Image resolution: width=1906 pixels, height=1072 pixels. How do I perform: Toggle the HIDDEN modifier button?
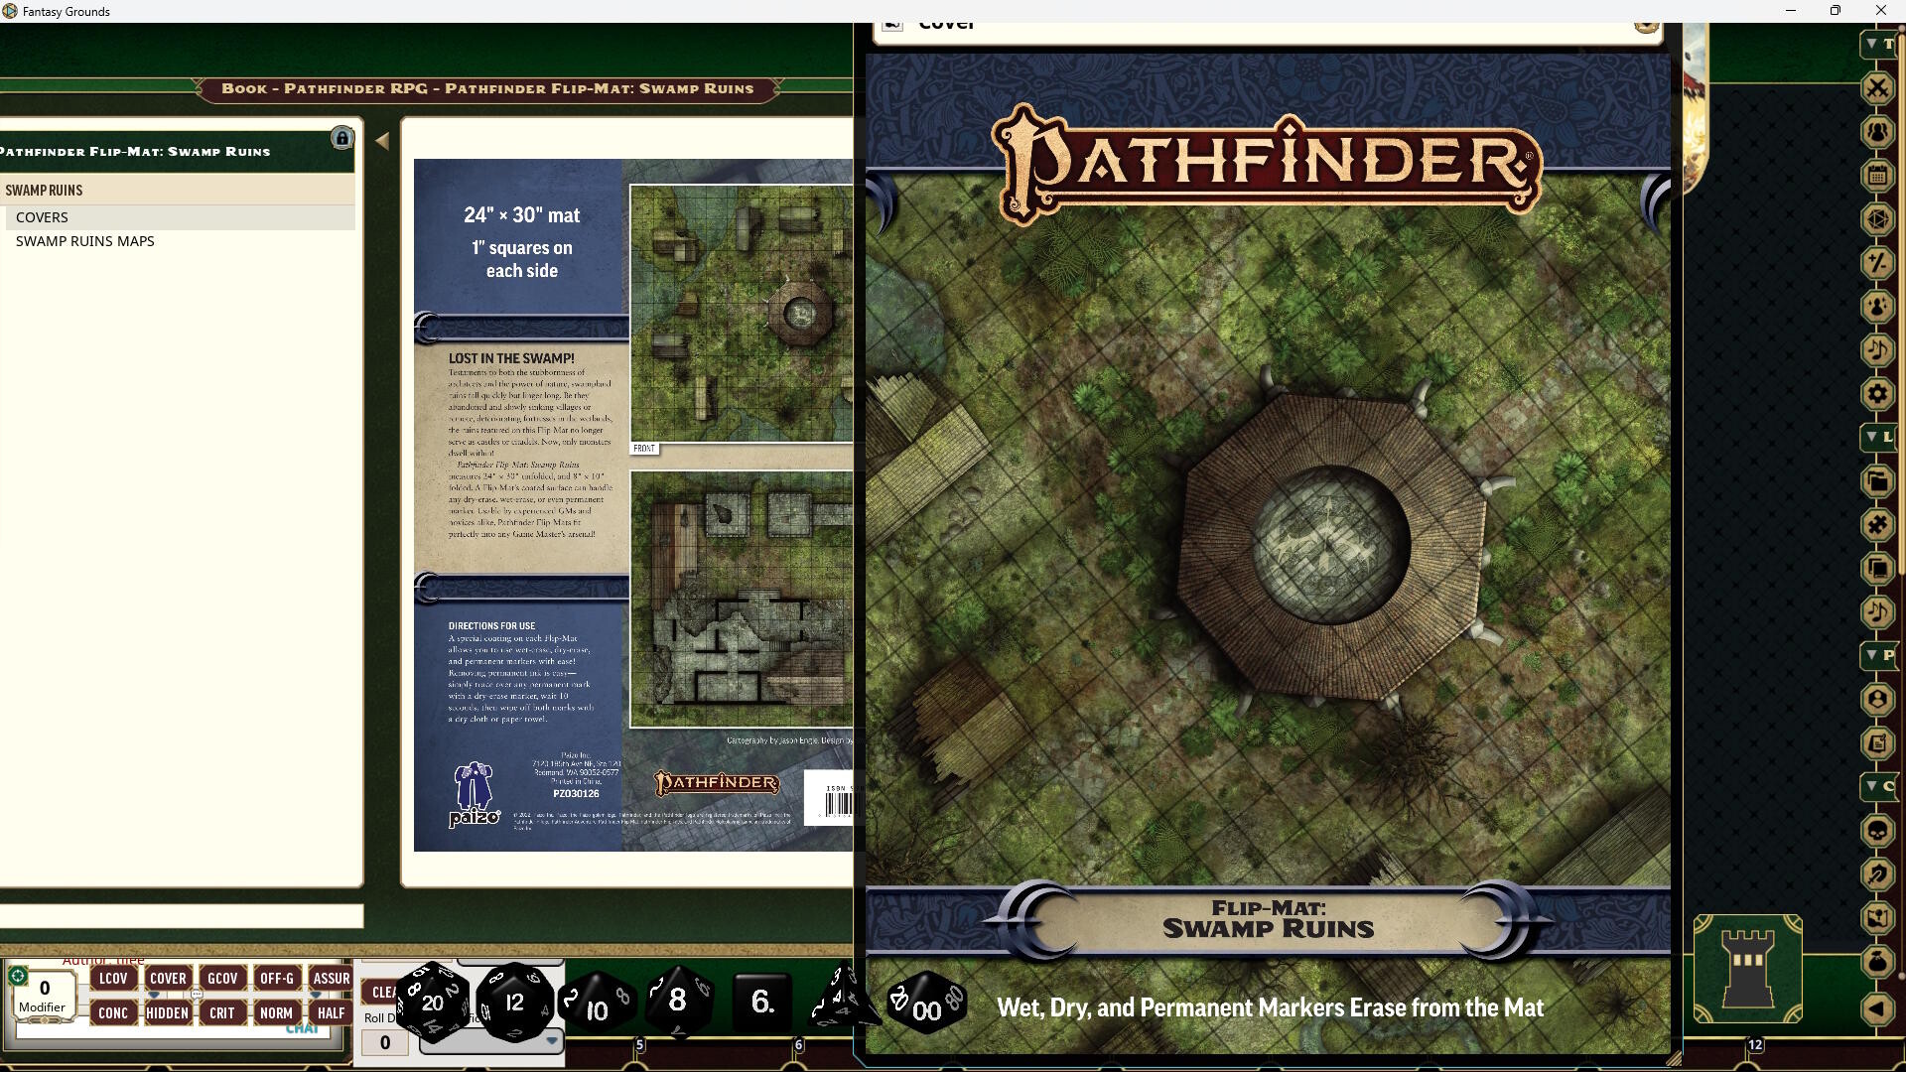[x=168, y=1013]
